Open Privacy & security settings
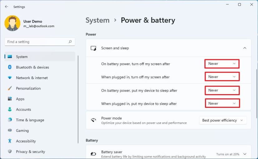This screenshot has height=159, width=258. [x=31, y=152]
